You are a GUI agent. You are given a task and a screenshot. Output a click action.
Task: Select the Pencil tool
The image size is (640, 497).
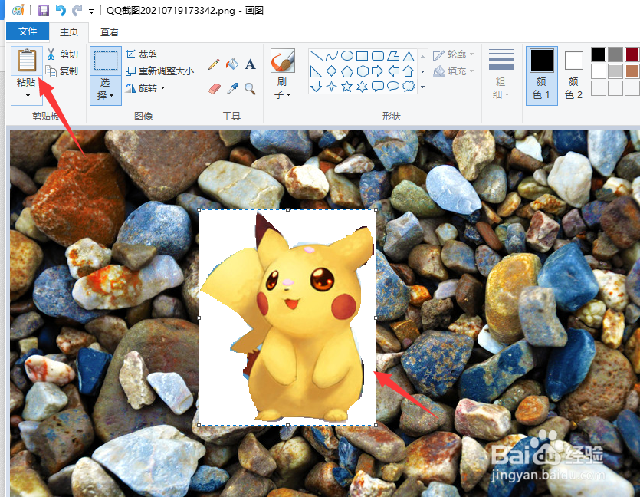pos(214,64)
